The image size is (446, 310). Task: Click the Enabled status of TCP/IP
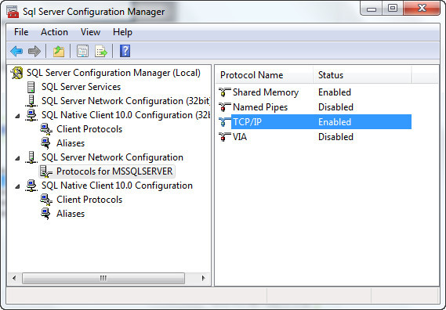335,122
